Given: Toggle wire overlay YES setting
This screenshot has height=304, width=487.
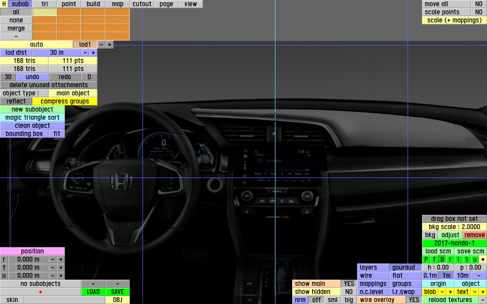Looking at the screenshot, I should click(414, 300).
